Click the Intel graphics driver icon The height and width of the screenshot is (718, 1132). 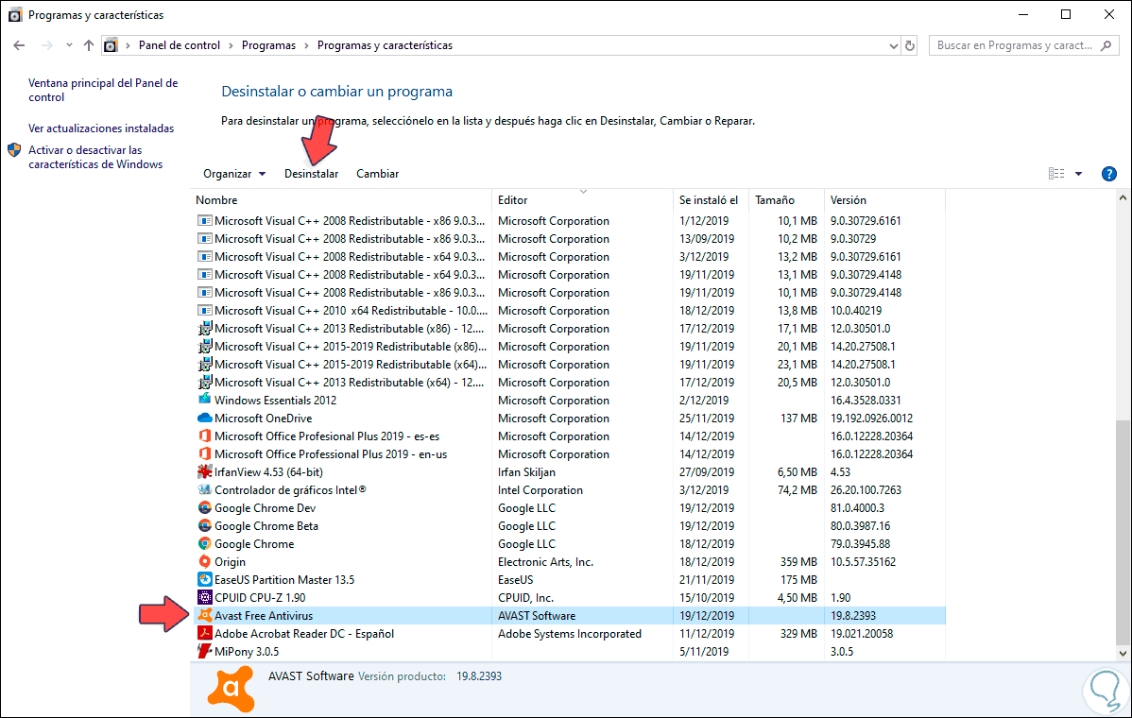pos(205,490)
